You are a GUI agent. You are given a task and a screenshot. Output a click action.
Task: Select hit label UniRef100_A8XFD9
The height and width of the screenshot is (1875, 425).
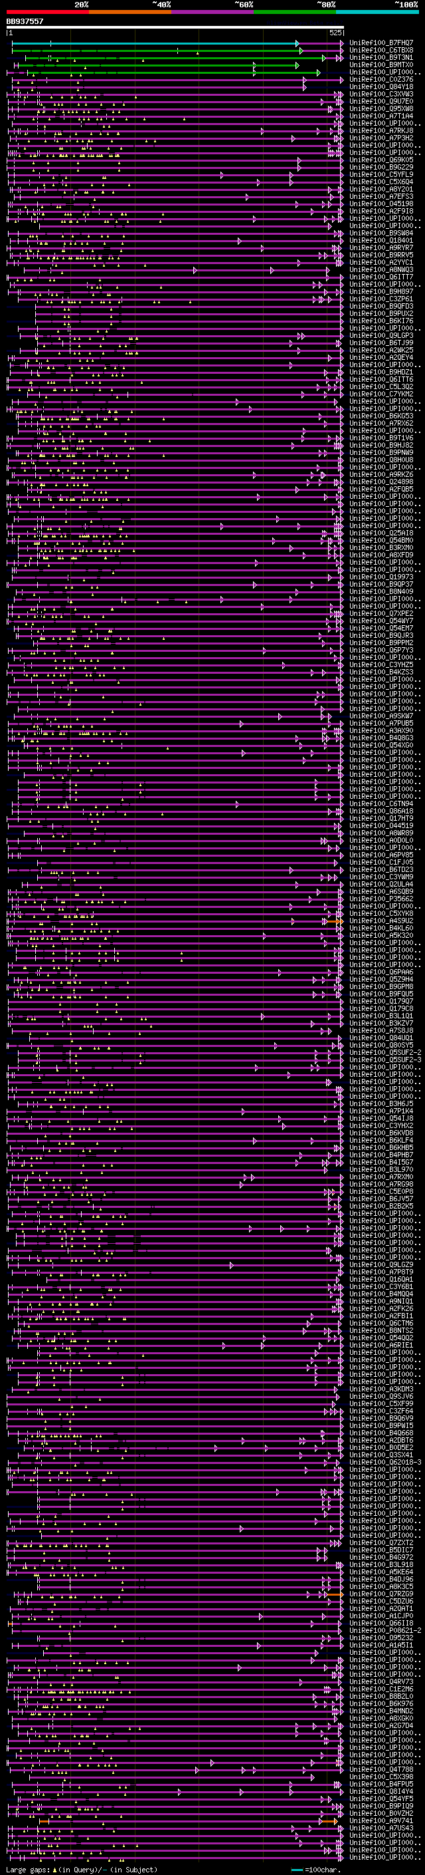[381, 555]
